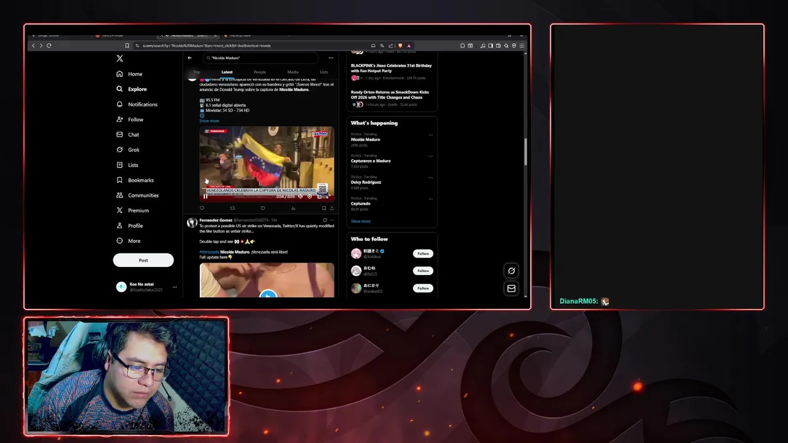Open Home in the X sidebar

129,74
